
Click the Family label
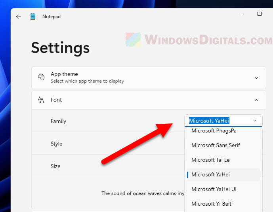(58, 121)
